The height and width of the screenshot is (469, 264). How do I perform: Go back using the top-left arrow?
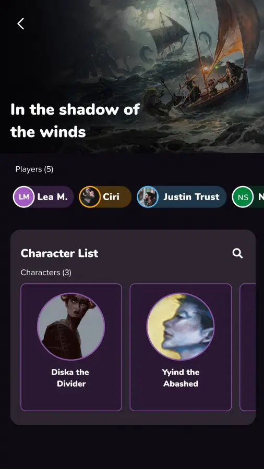click(x=20, y=23)
